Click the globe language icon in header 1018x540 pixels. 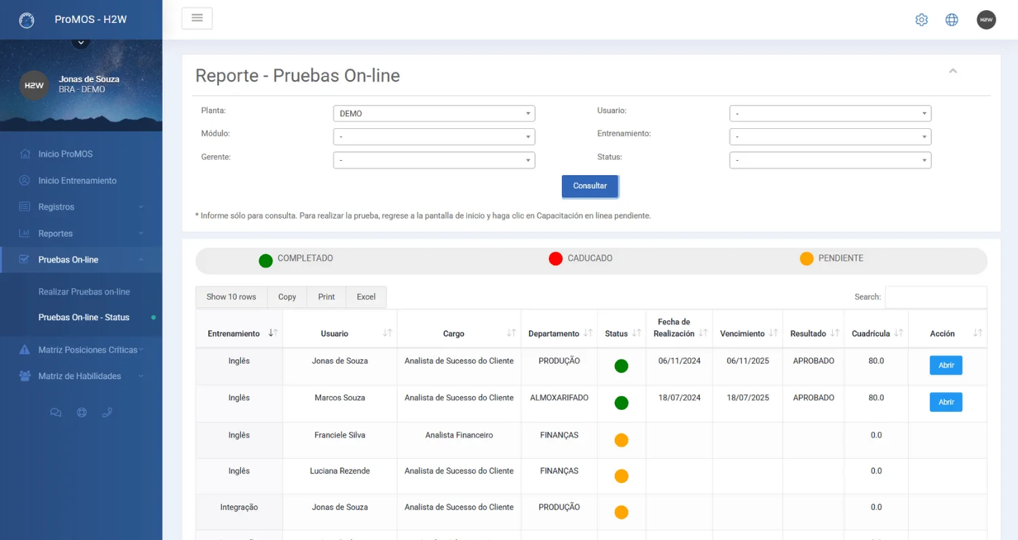951,20
